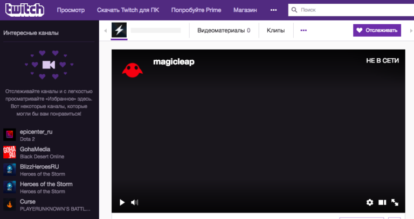The width and height of the screenshot is (414, 219).
Task: Collapse the right panel arrow
Action: tap(411, 31)
